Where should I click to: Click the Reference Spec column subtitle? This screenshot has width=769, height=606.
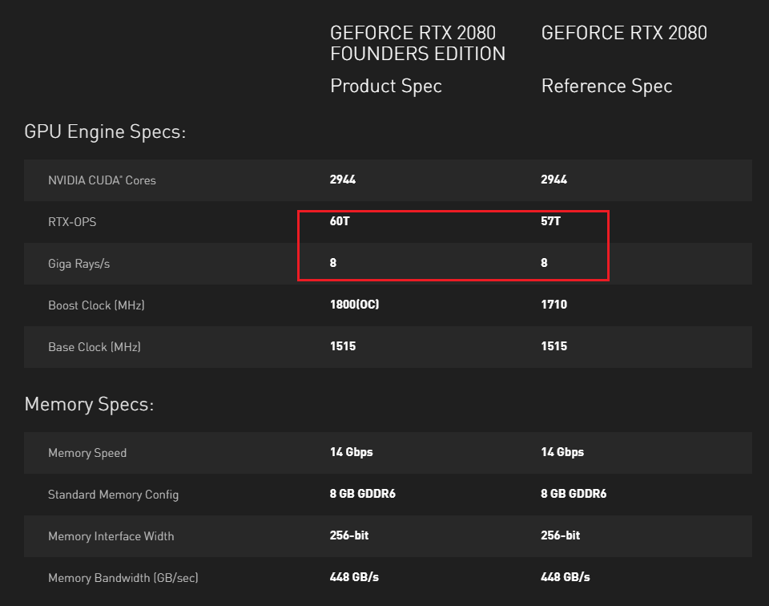click(x=606, y=87)
